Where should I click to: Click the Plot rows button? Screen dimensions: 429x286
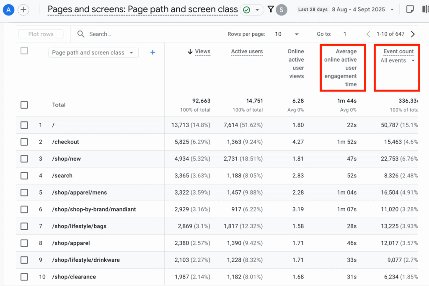pos(41,34)
